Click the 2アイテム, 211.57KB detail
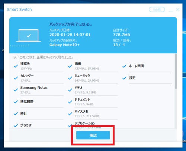 (87, 116)
